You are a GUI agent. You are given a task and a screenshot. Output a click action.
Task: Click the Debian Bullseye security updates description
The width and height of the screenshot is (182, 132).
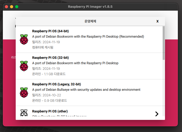tap(86, 89)
